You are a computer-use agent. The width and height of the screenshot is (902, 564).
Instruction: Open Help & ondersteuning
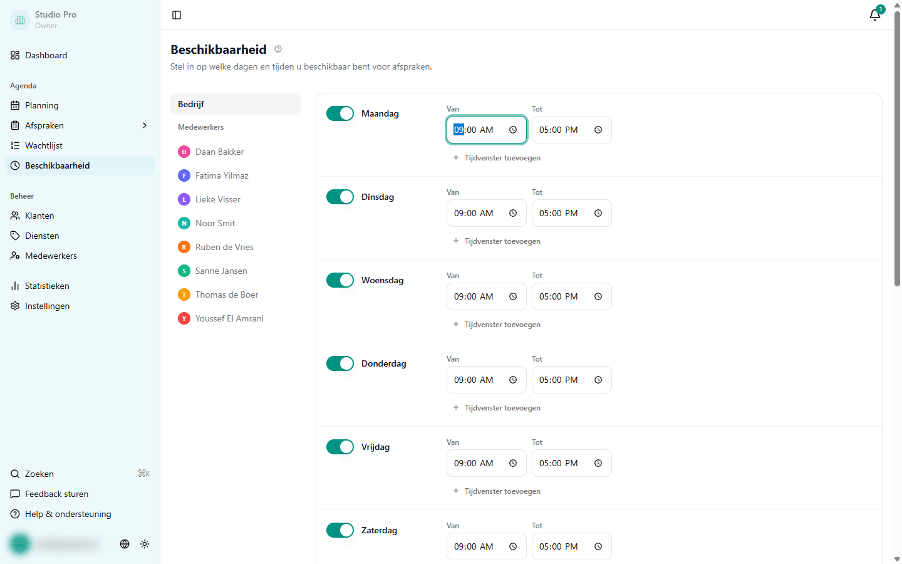[80, 514]
